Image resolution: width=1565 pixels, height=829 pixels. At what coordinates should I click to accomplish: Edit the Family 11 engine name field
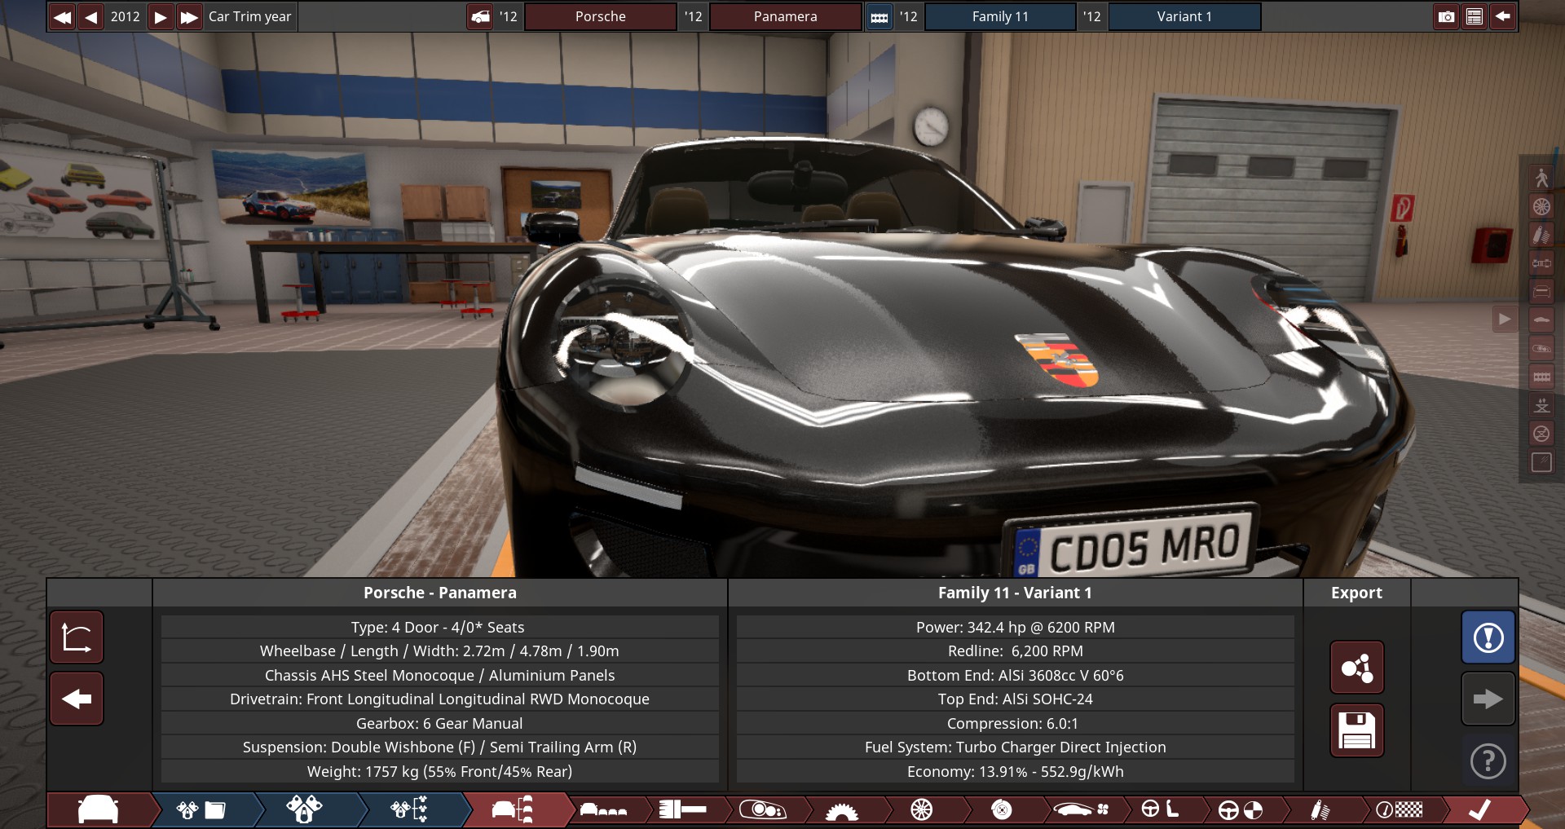point(1000,16)
